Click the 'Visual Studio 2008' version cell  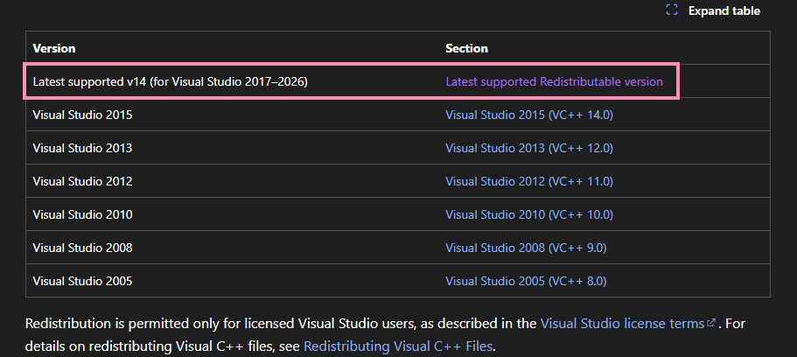232,248
